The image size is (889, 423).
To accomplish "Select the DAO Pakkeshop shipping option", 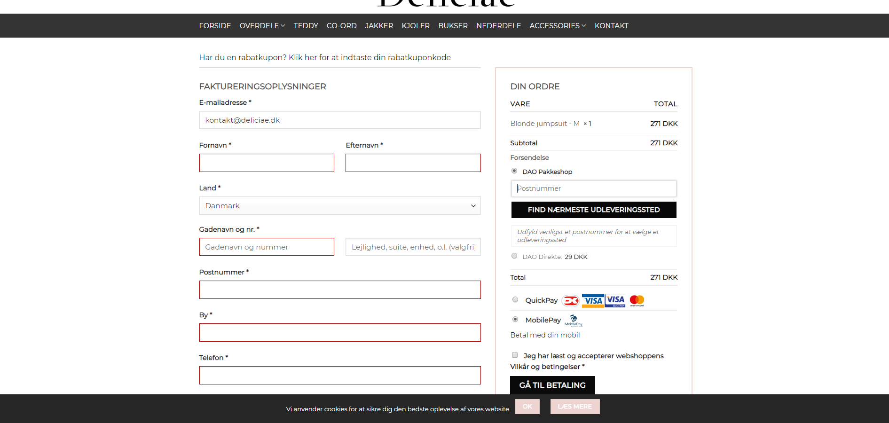I will (x=514, y=171).
